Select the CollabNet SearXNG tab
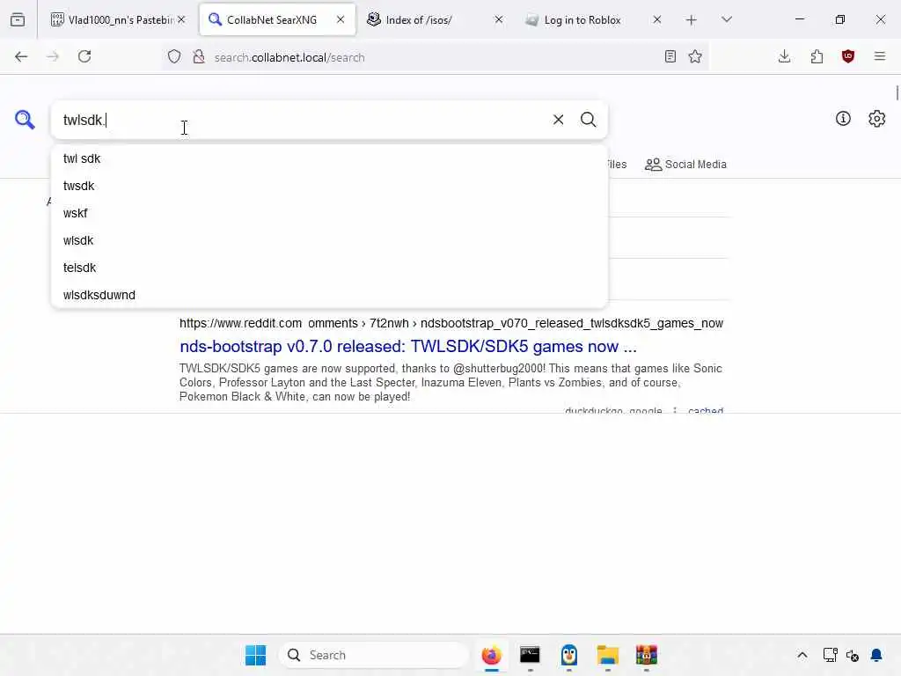 coord(277,19)
